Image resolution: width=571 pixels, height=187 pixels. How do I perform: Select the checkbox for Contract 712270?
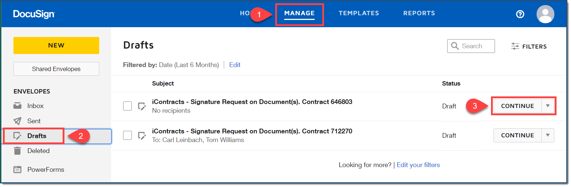[x=127, y=136]
